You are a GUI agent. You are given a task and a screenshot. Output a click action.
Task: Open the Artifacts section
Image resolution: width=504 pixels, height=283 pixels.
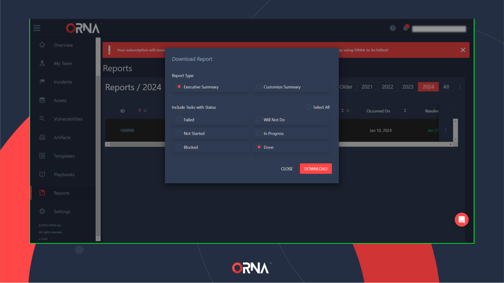[62, 137]
